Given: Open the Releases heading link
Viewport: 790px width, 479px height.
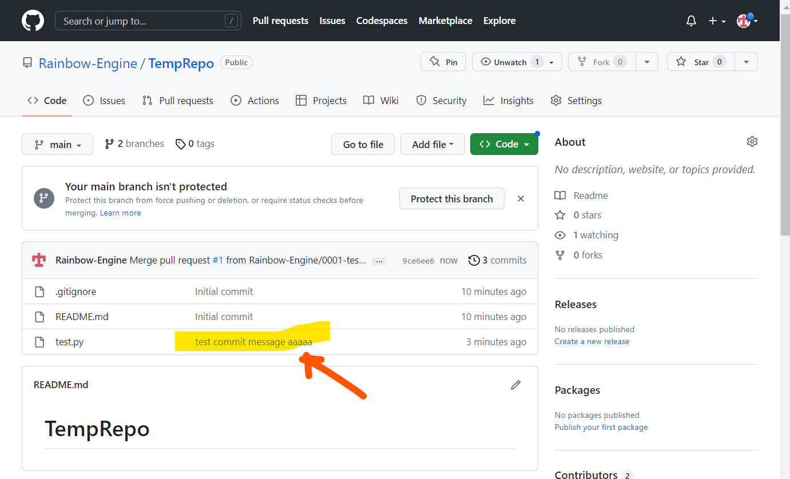Looking at the screenshot, I should pos(575,304).
